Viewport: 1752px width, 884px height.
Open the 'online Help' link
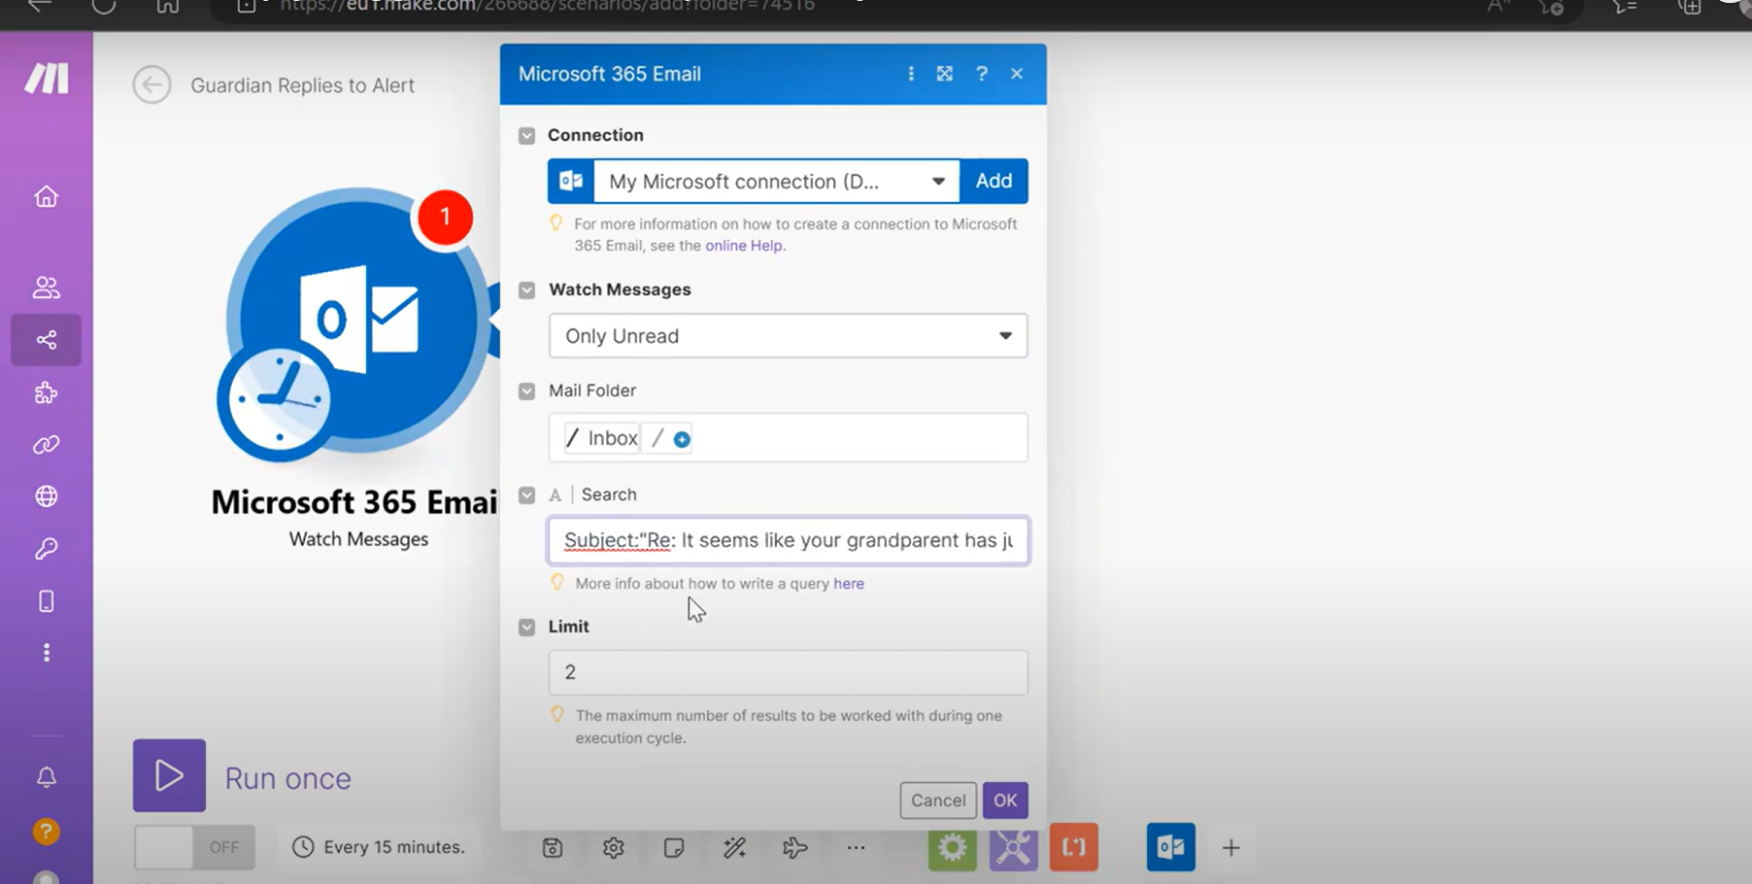click(745, 246)
